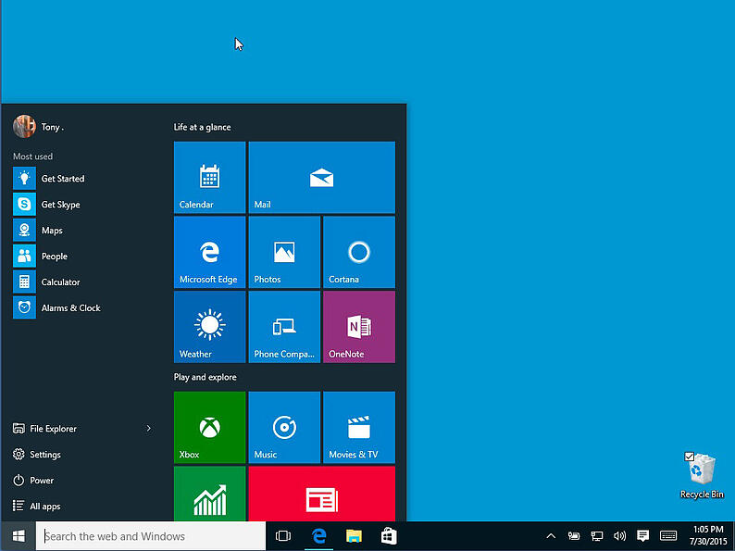
Task: Select the Recycle Bin desktop icon
Action: (x=702, y=475)
